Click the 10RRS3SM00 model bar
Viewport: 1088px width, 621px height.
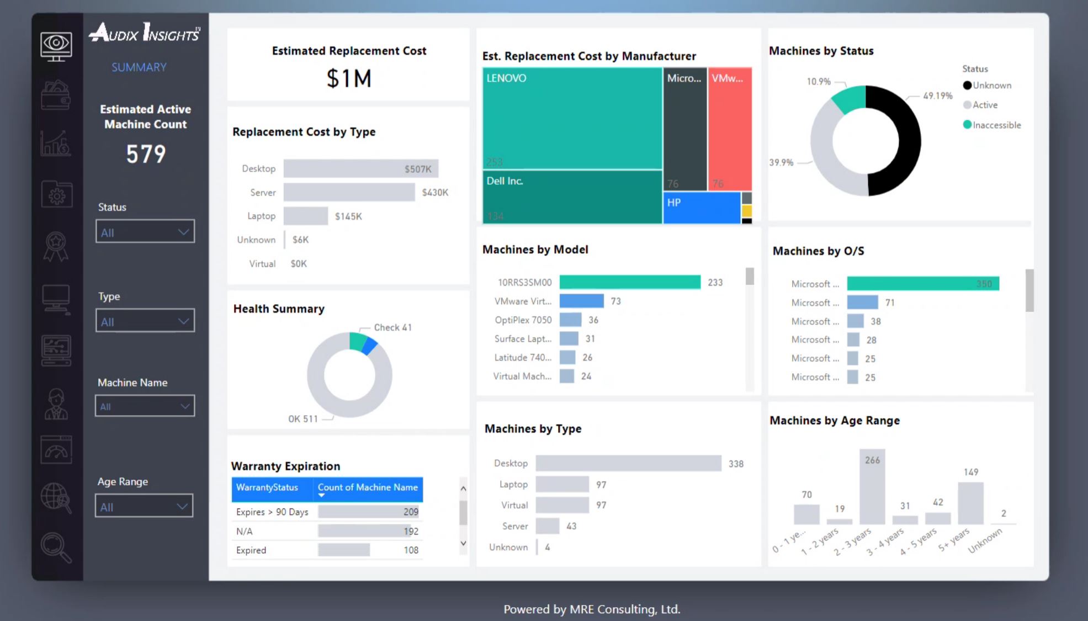[x=630, y=282]
